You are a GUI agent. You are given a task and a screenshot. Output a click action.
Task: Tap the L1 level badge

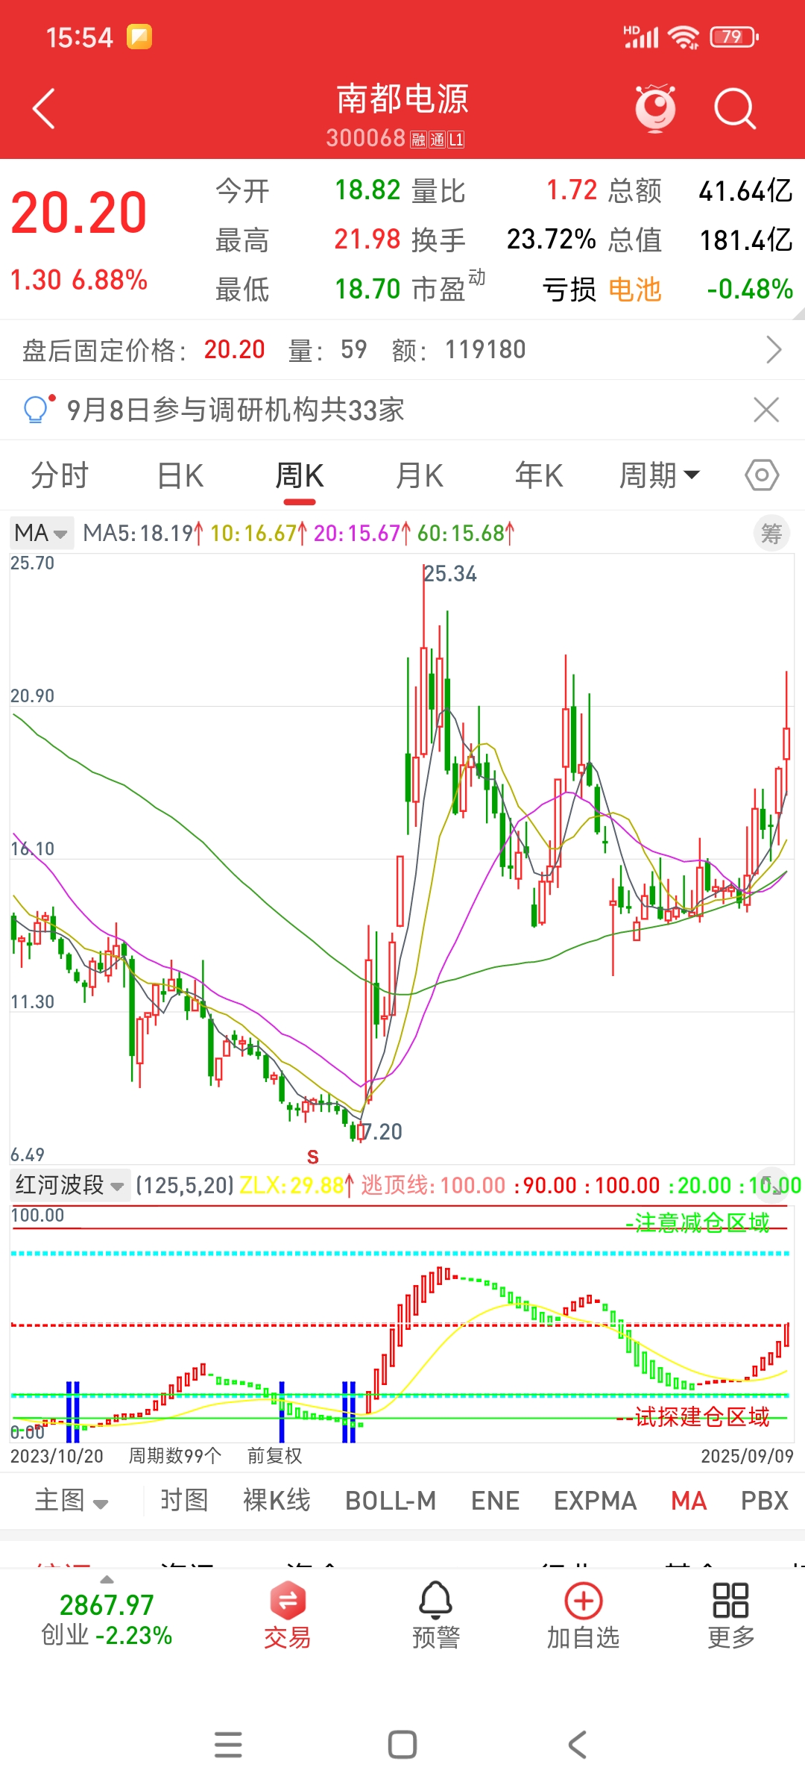(456, 140)
